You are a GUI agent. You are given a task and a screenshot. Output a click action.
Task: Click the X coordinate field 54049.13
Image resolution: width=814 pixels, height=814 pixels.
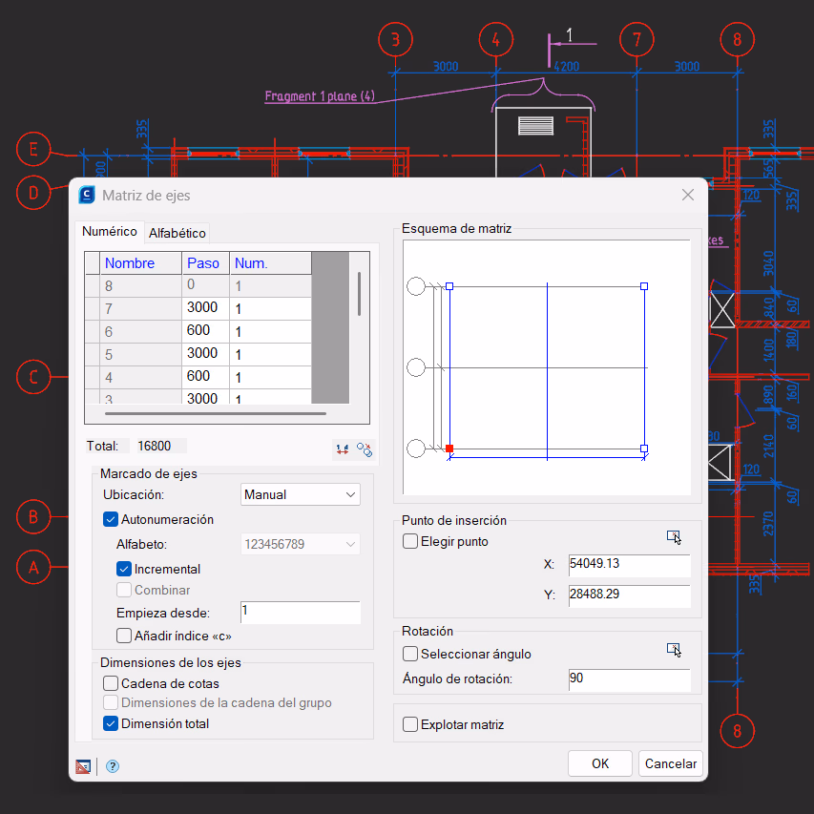pos(629,565)
